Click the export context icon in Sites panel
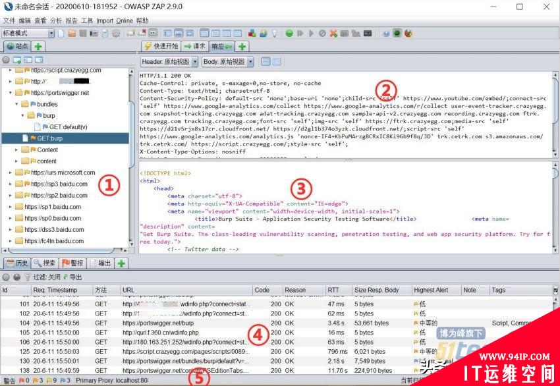Screen dimensions: 560x386 coord(39,60)
